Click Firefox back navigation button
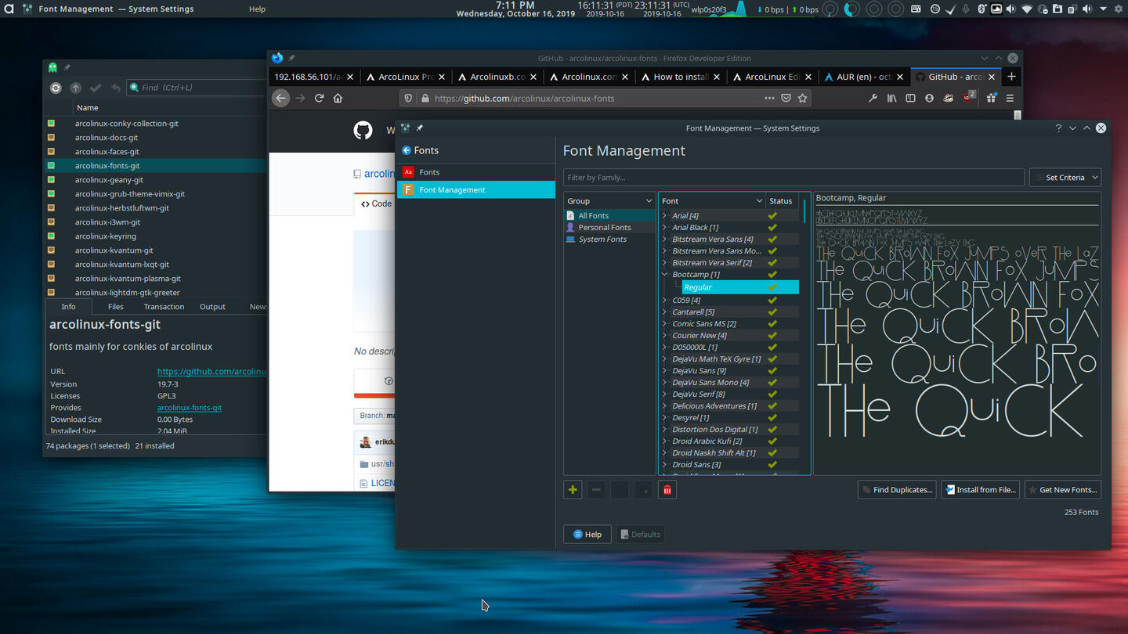The image size is (1128, 634). coord(281,98)
